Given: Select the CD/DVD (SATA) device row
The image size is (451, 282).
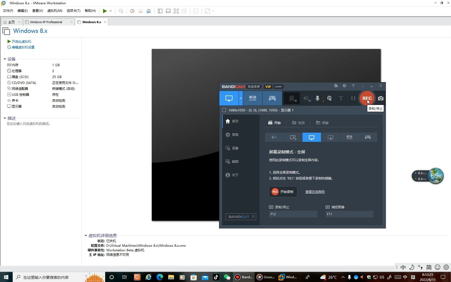Looking at the screenshot, I should [43, 83].
